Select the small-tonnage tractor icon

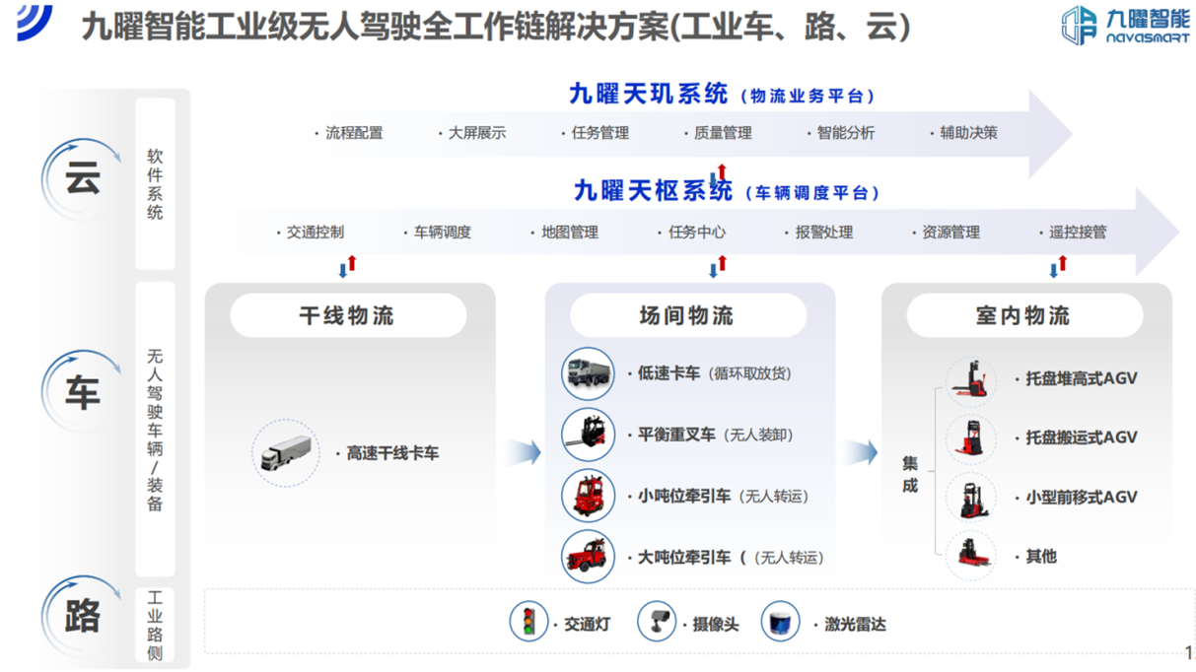point(589,495)
